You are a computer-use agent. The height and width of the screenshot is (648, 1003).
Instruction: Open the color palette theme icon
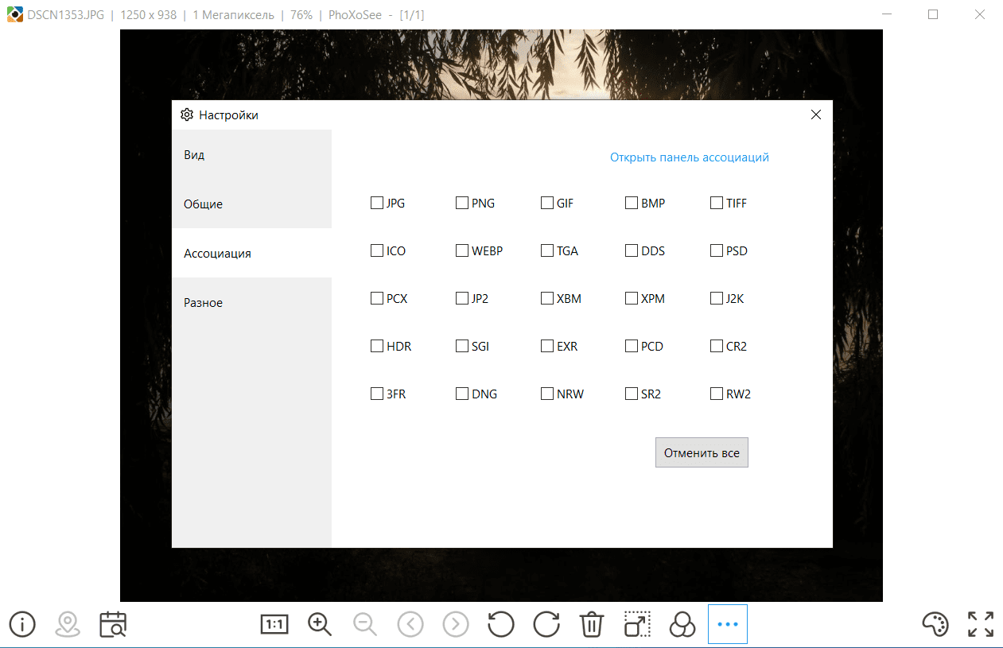(935, 624)
